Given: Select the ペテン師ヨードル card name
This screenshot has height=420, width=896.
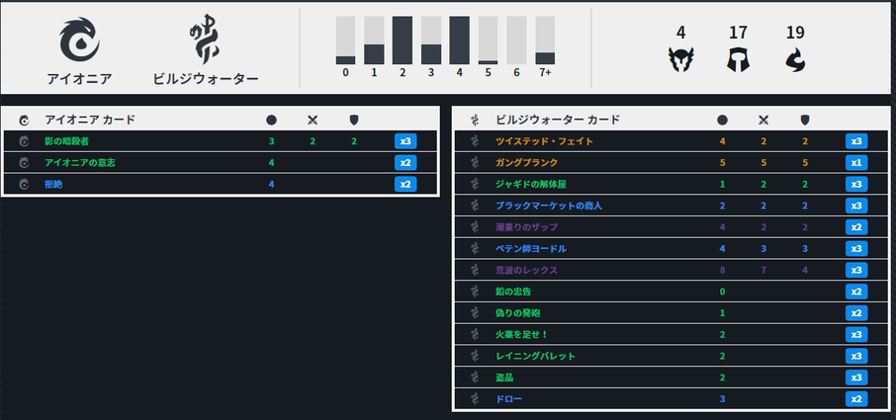Looking at the screenshot, I should 531,249.
